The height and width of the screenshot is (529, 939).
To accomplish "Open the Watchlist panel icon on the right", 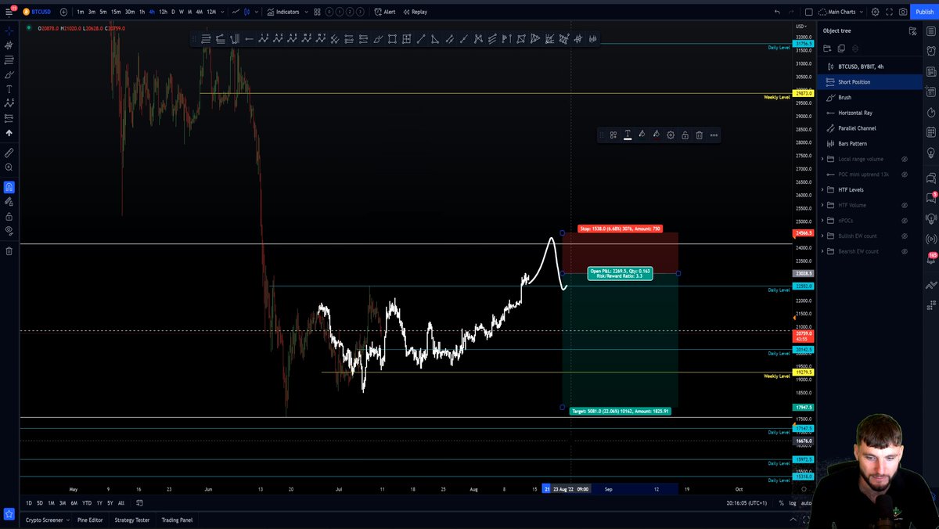I will [x=931, y=32].
